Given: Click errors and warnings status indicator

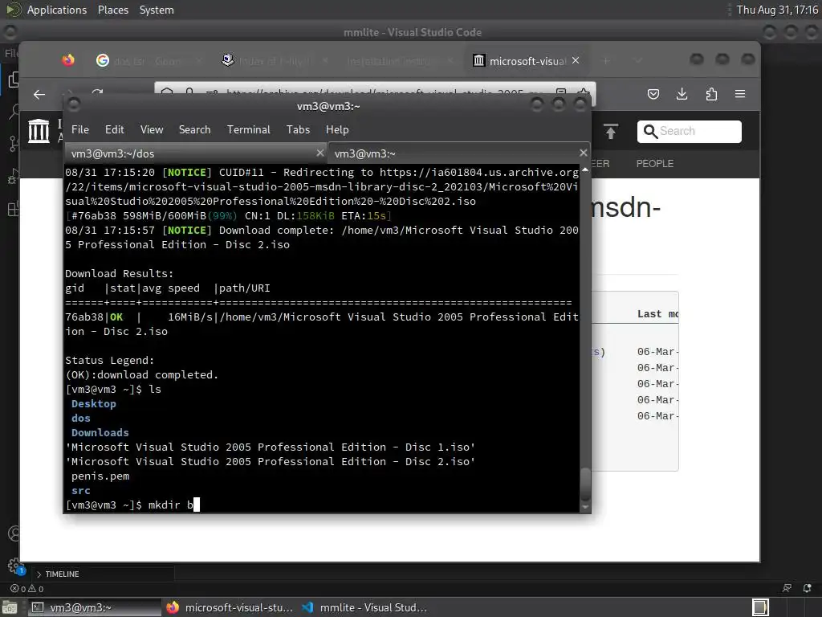Looking at the screenshot, I should tap(27, 589).
